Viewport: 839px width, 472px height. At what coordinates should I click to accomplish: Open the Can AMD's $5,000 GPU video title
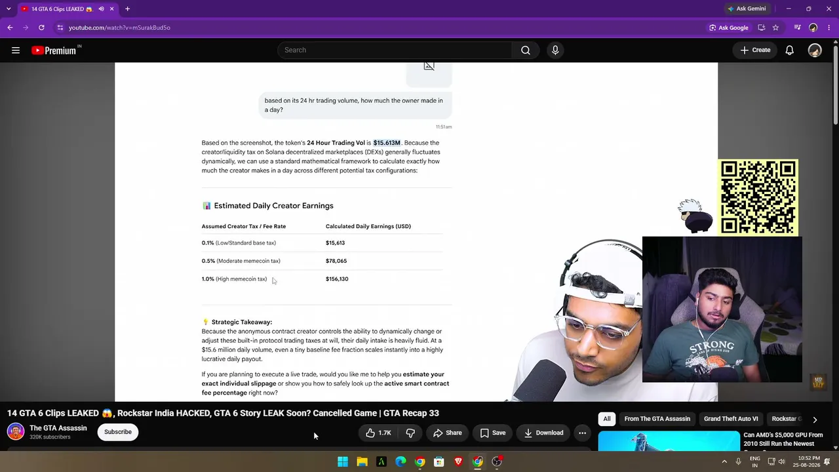click(783, 439)
